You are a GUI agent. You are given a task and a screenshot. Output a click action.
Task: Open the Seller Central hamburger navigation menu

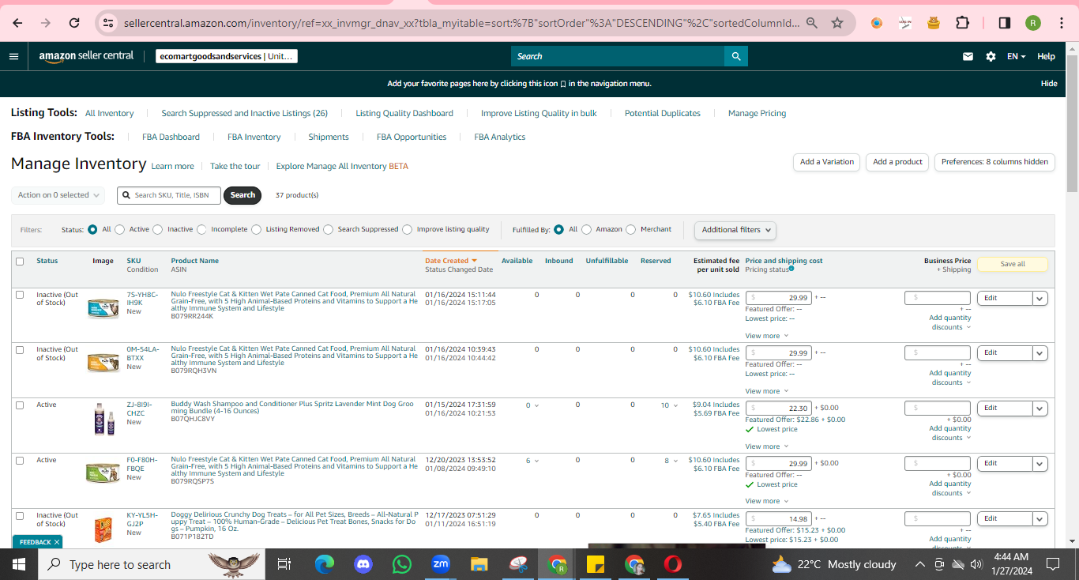tap(13, 56)
